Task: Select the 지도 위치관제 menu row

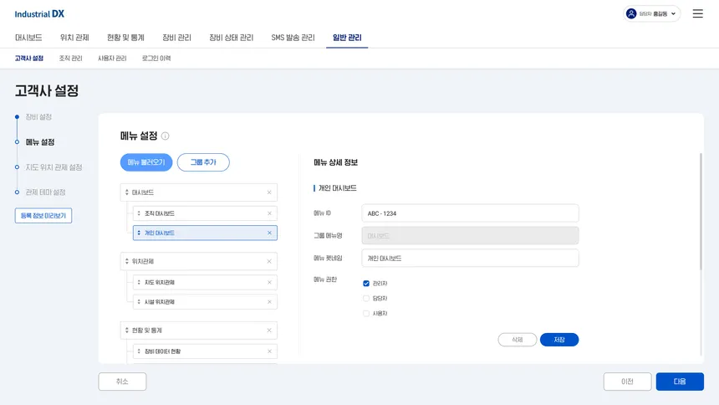Action: click(205, 282)
